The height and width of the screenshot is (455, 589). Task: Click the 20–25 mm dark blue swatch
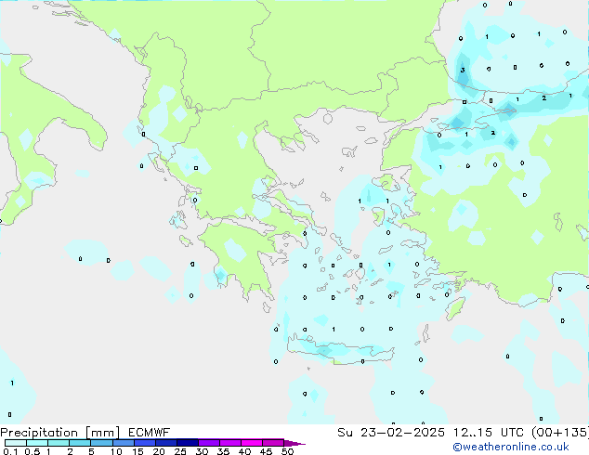point(165,443)
